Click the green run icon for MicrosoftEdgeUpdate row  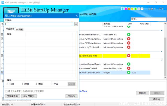click(x=129, y=64)
